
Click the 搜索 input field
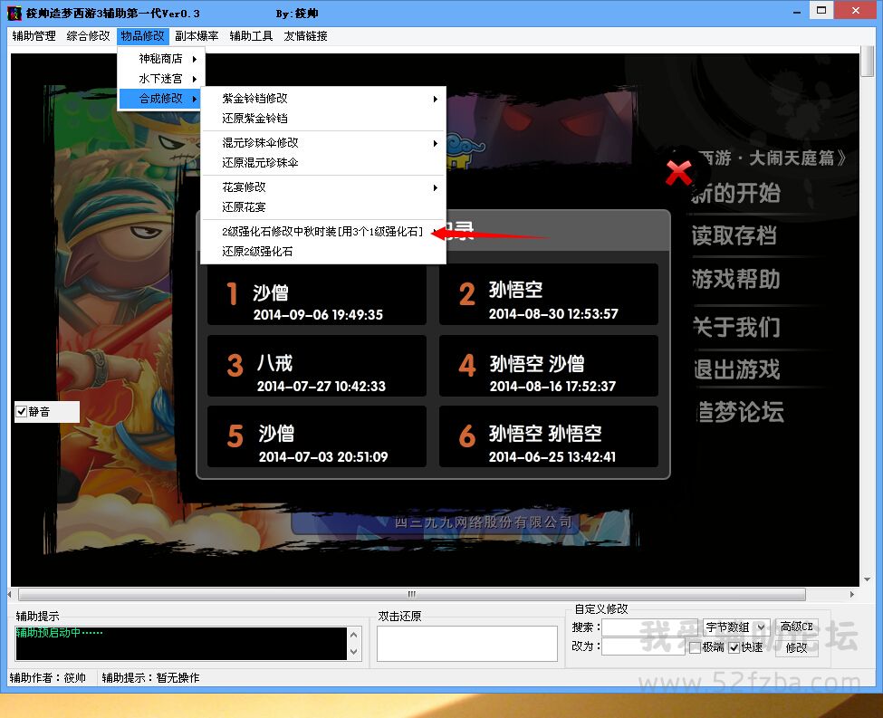pos(650,627)
